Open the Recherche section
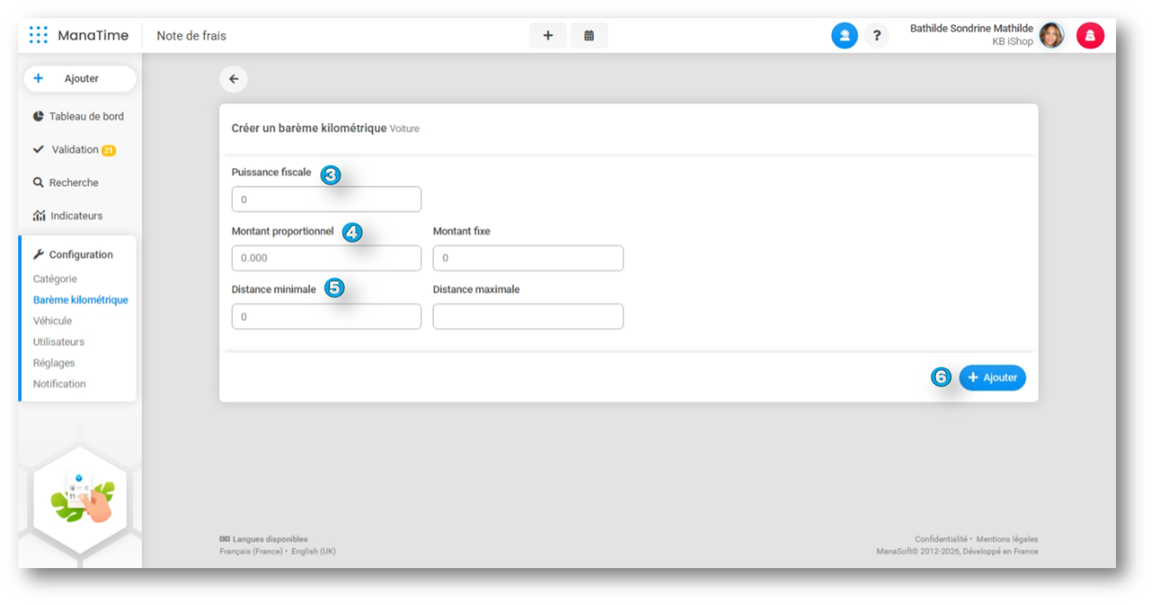The width and height of the screenshot is (1153, 605). (73, 183)
